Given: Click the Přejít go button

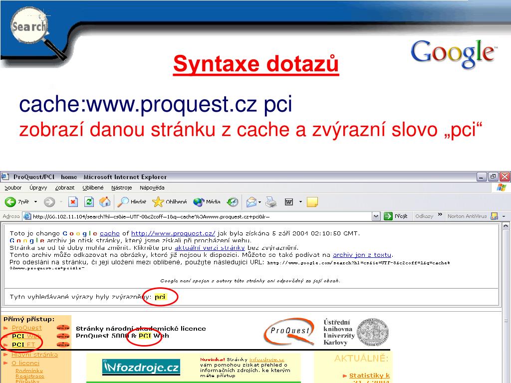Looking at the screenshot, I should click(396, 216).
